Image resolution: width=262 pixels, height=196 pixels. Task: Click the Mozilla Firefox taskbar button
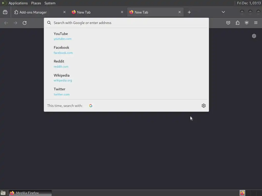pos(30,193)
